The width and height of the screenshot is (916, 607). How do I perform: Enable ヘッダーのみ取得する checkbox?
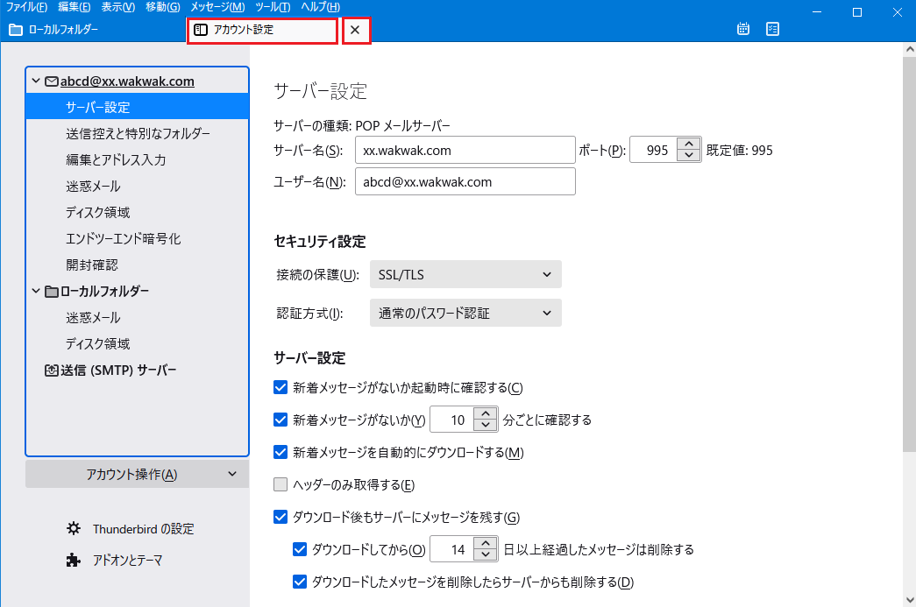point(280,484)
